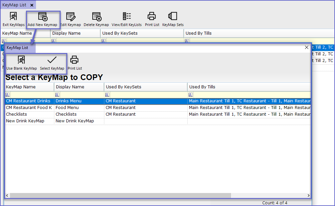The height and width of the screenshot is (206, 335).
Task: Select the New Drink KeyMap row
Action: pos(29,121)
